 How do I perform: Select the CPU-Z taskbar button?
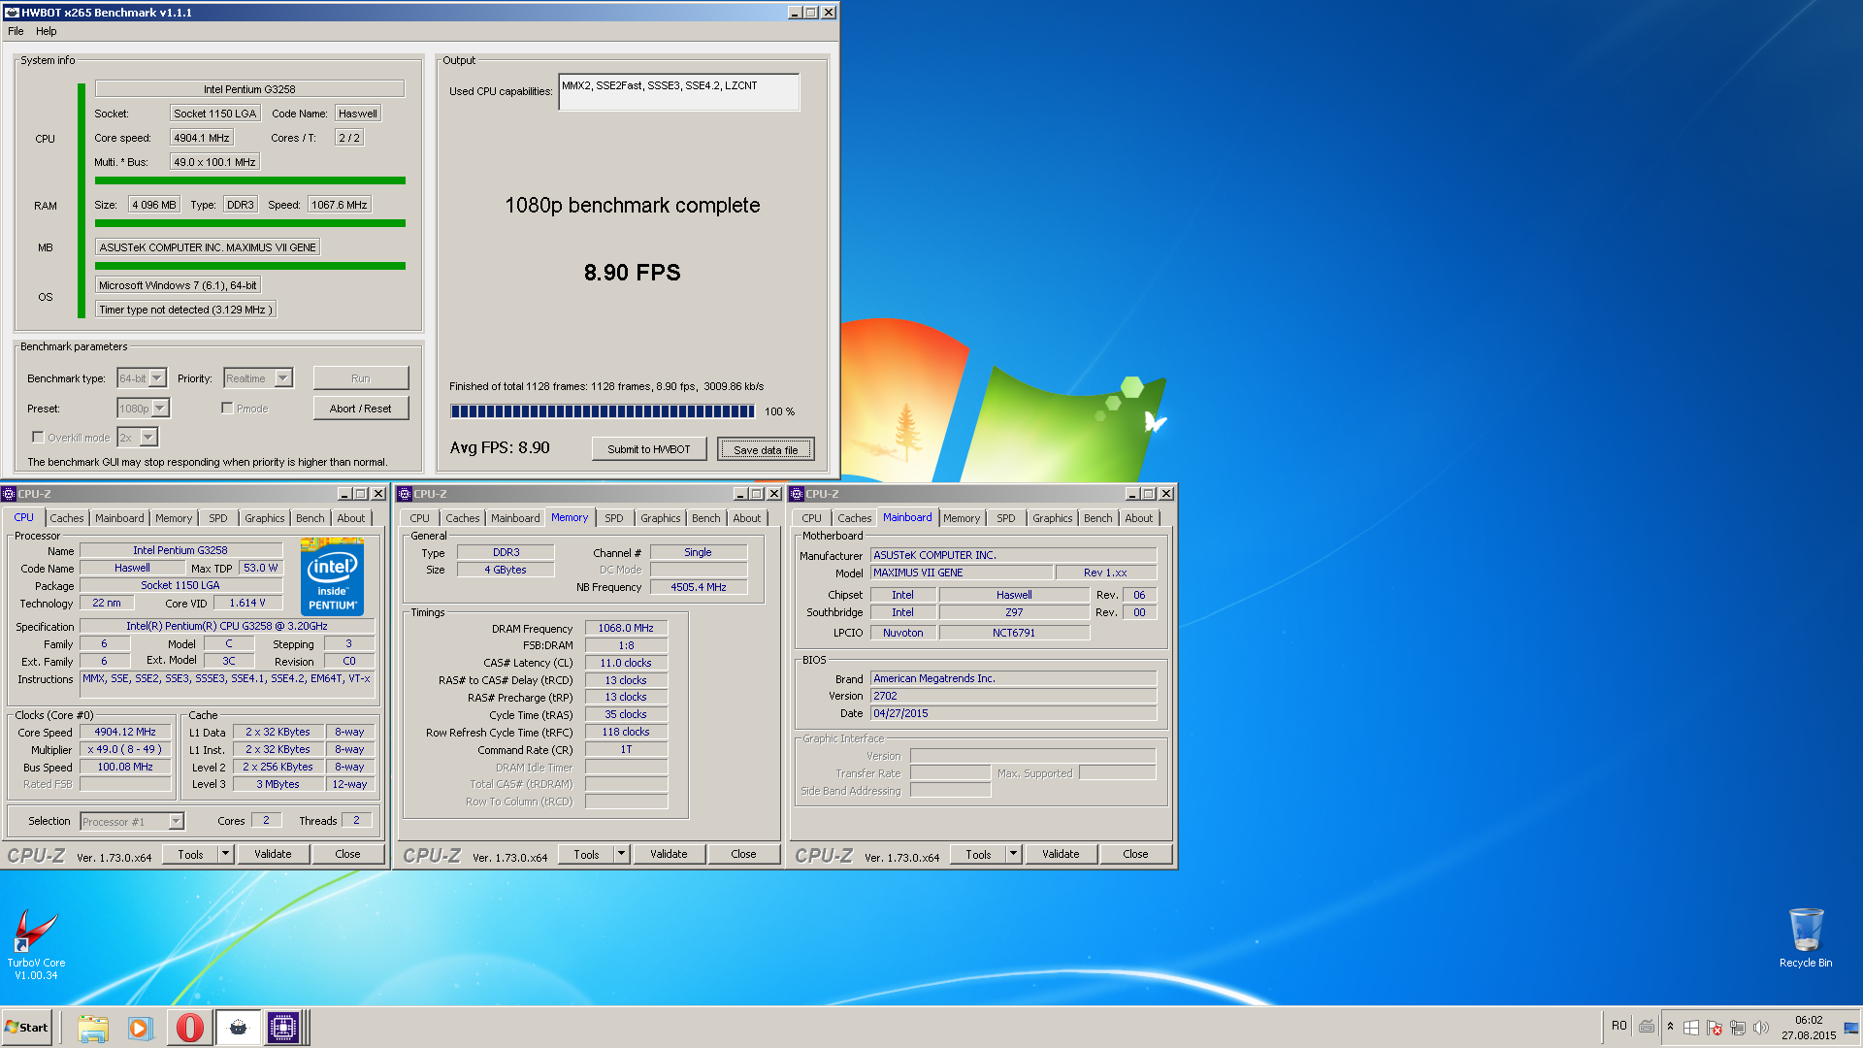(x=284, y=1028)
